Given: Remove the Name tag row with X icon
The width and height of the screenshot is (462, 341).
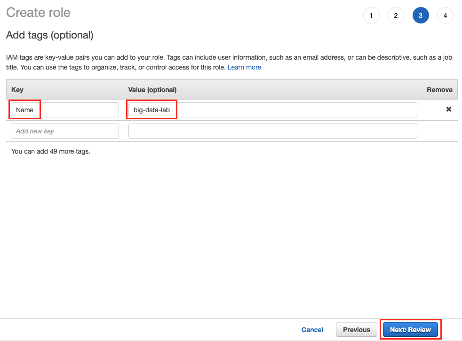Looking at the screenshot, I should pyautogui.click(x=448, y=109).
